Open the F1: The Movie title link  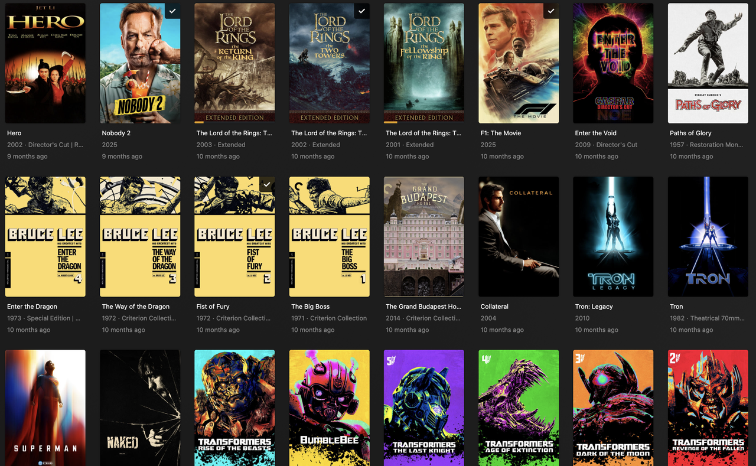click(x=501, y=133)
